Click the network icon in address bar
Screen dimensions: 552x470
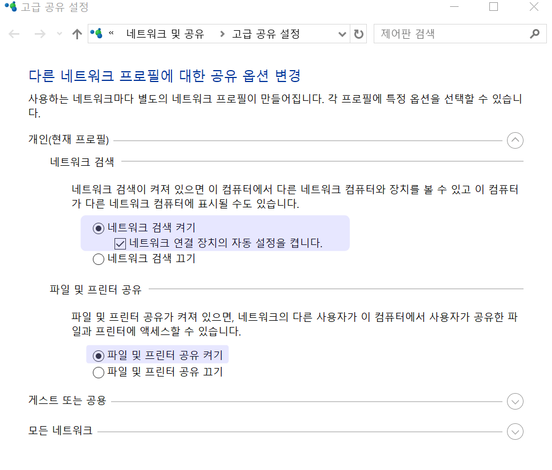click(x=97, y=34)
